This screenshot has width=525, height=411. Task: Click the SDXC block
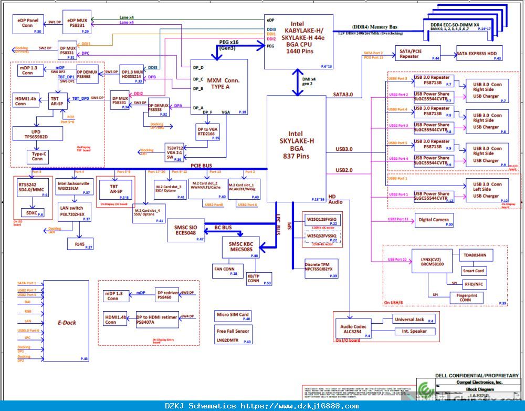click(x=33, y=213)
